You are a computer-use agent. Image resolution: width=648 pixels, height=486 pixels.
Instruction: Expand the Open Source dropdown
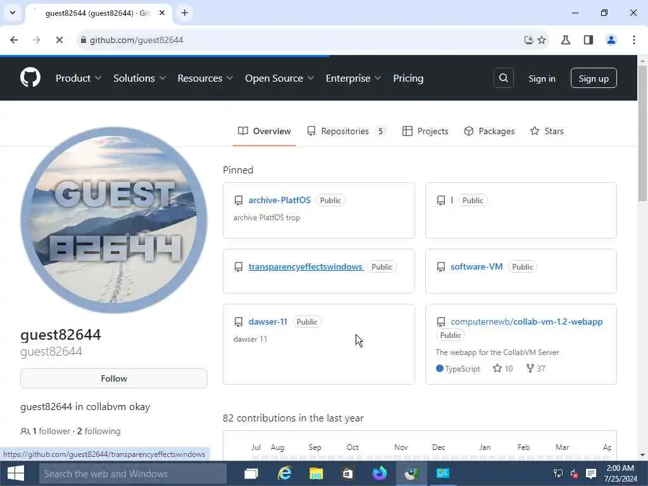click(279, 78)
